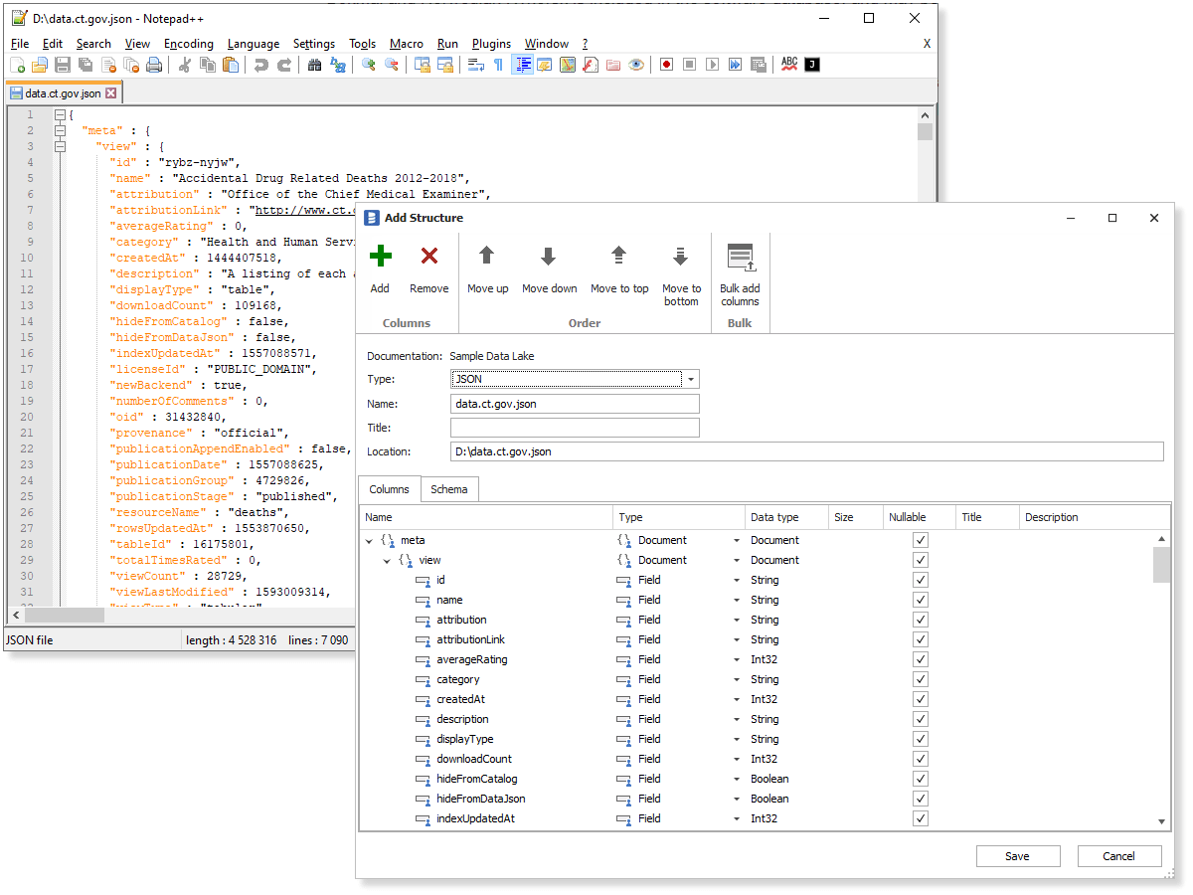
Task: Open the Type dropdown showing JSON
Action: [x=691, y=379]
